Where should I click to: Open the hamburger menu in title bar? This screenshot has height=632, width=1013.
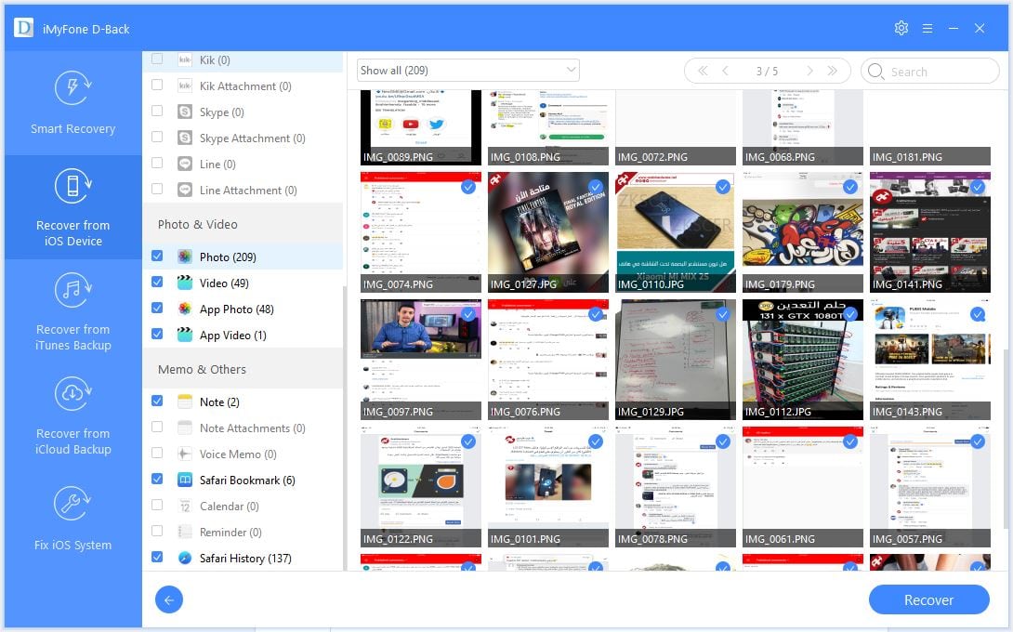point(927,29)
